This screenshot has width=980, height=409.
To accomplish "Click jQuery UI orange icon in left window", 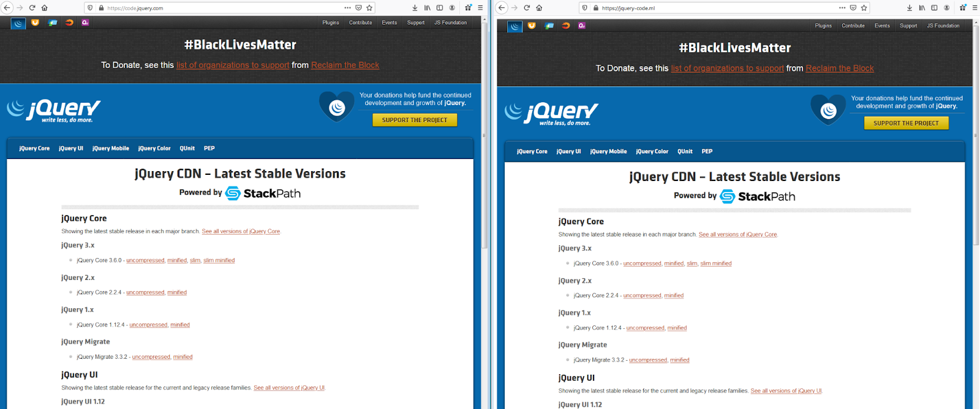I will pyautogui.click(x=36, y=23).
